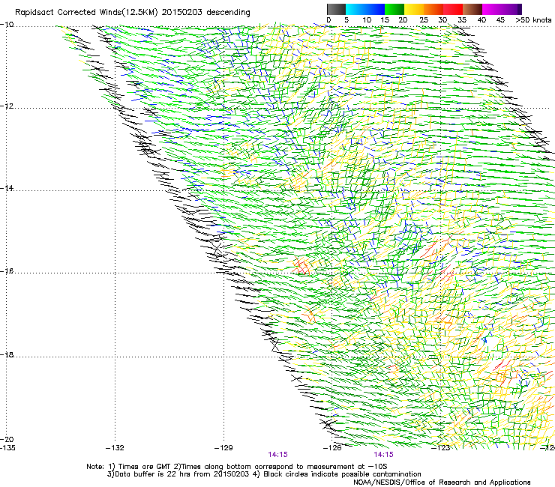
Task: Click the '-10' latitude axis label
Action: [7, 24]
